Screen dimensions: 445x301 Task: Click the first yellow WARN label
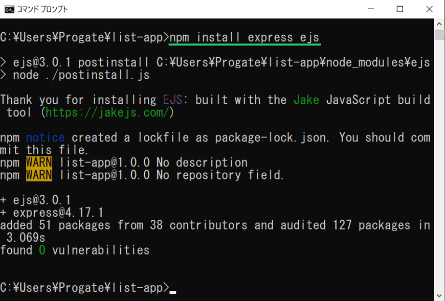[39, 163]
